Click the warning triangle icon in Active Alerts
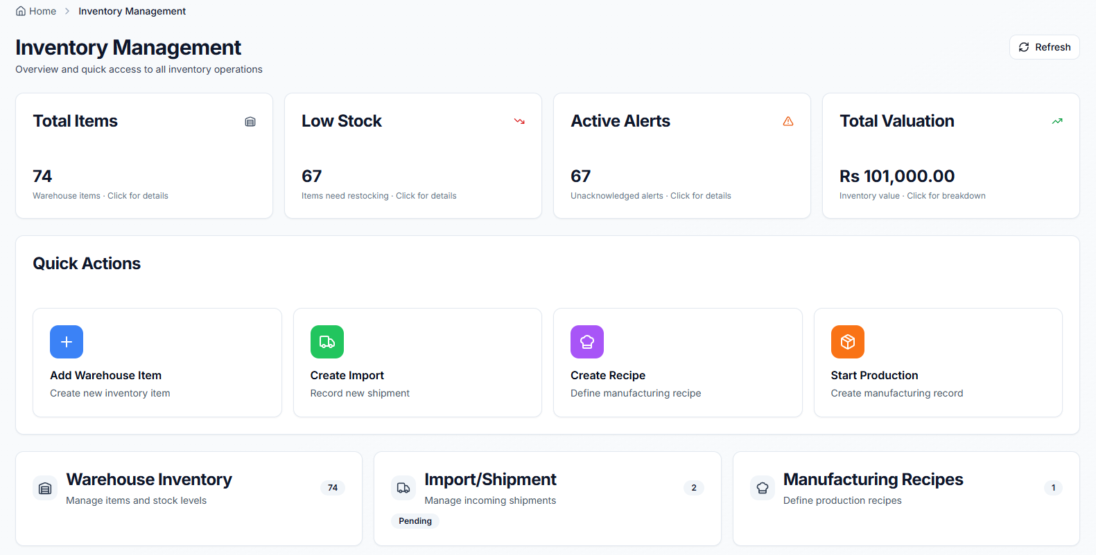 click(x=788, y=122)
